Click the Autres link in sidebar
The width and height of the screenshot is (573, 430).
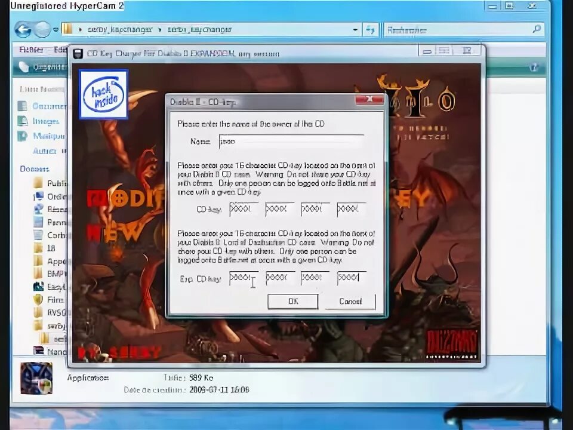coord(44,150)
